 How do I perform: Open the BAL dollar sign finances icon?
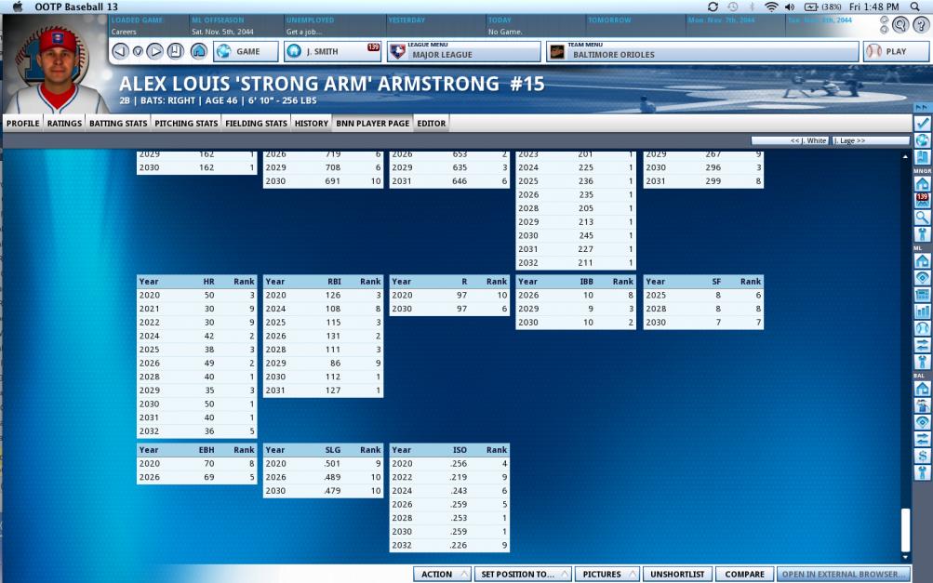(x=922, y=455)
